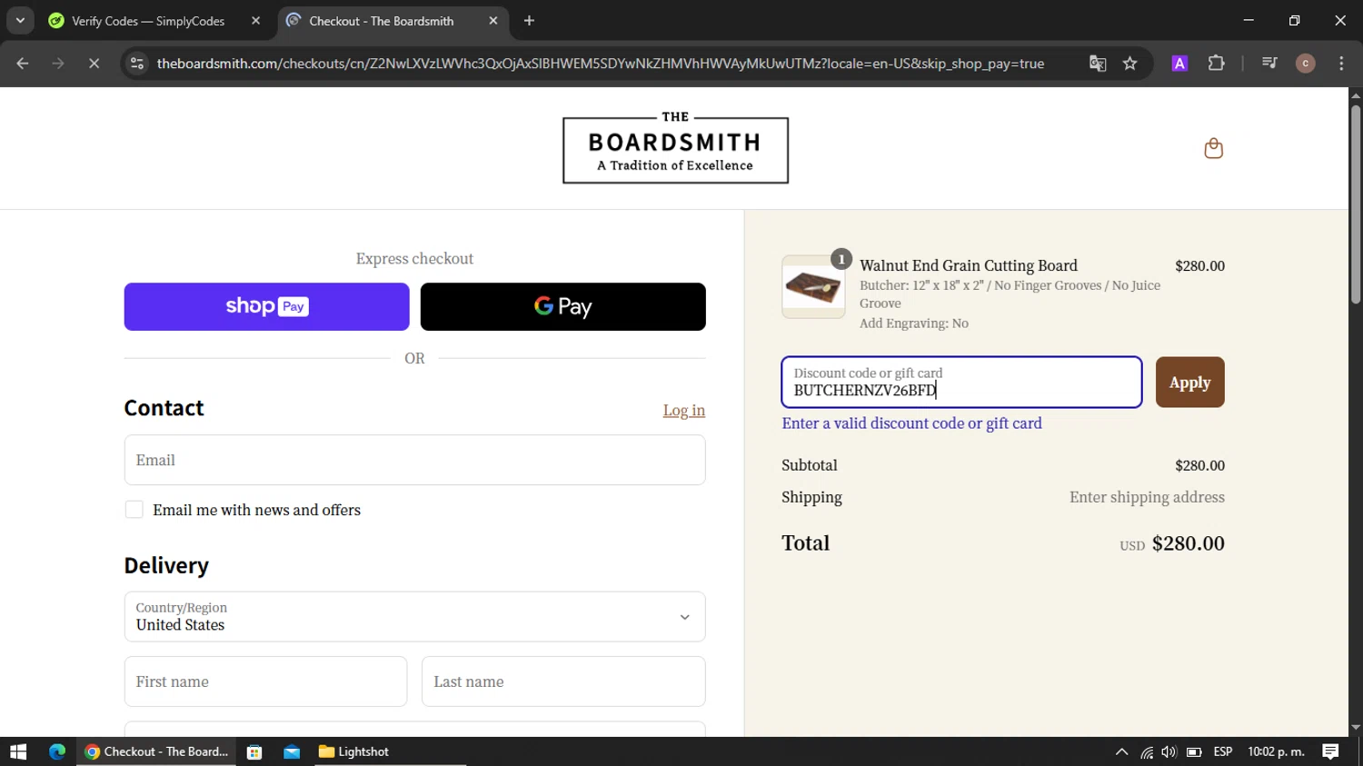1363x766 pixels.
Task: Open Lightshot folder in taskbar
Action: (354, 751)
